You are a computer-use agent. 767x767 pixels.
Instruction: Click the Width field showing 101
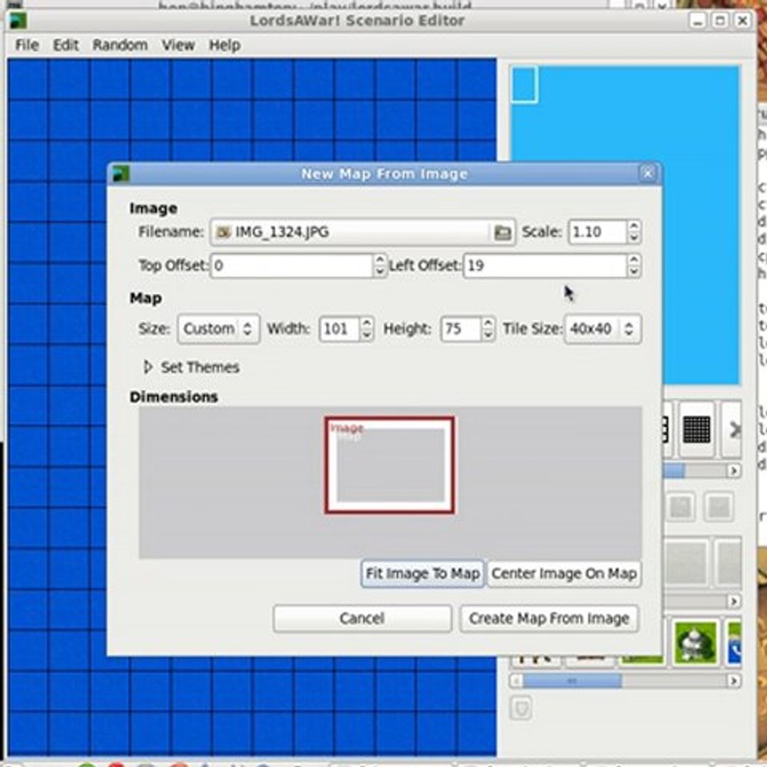(339, 329)
